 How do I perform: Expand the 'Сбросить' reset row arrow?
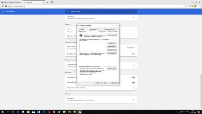tap(134, 100)
